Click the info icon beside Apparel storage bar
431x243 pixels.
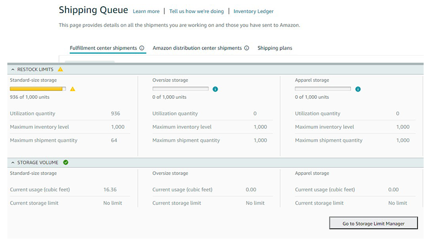358,89
